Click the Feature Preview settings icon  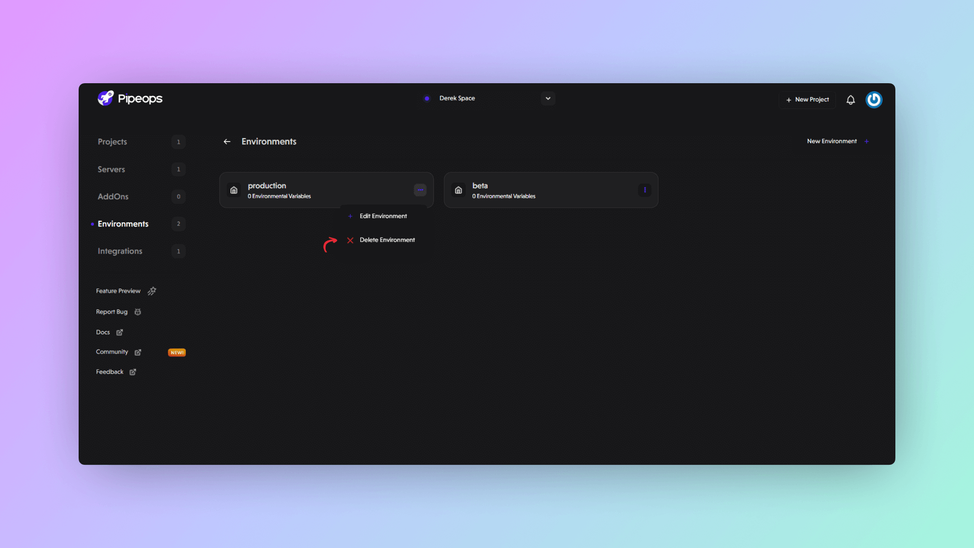[151, 290]
